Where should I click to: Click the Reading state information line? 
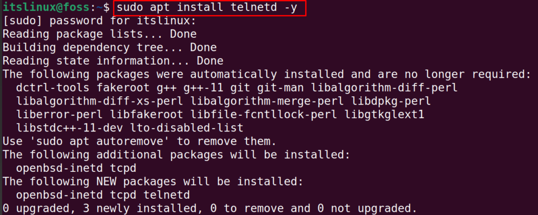click(113, 61)
